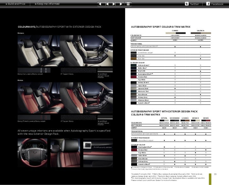This screenshot has width=229, height=185.
Task: Click the Estoril colourway swatch
Action: coord(164,121)
